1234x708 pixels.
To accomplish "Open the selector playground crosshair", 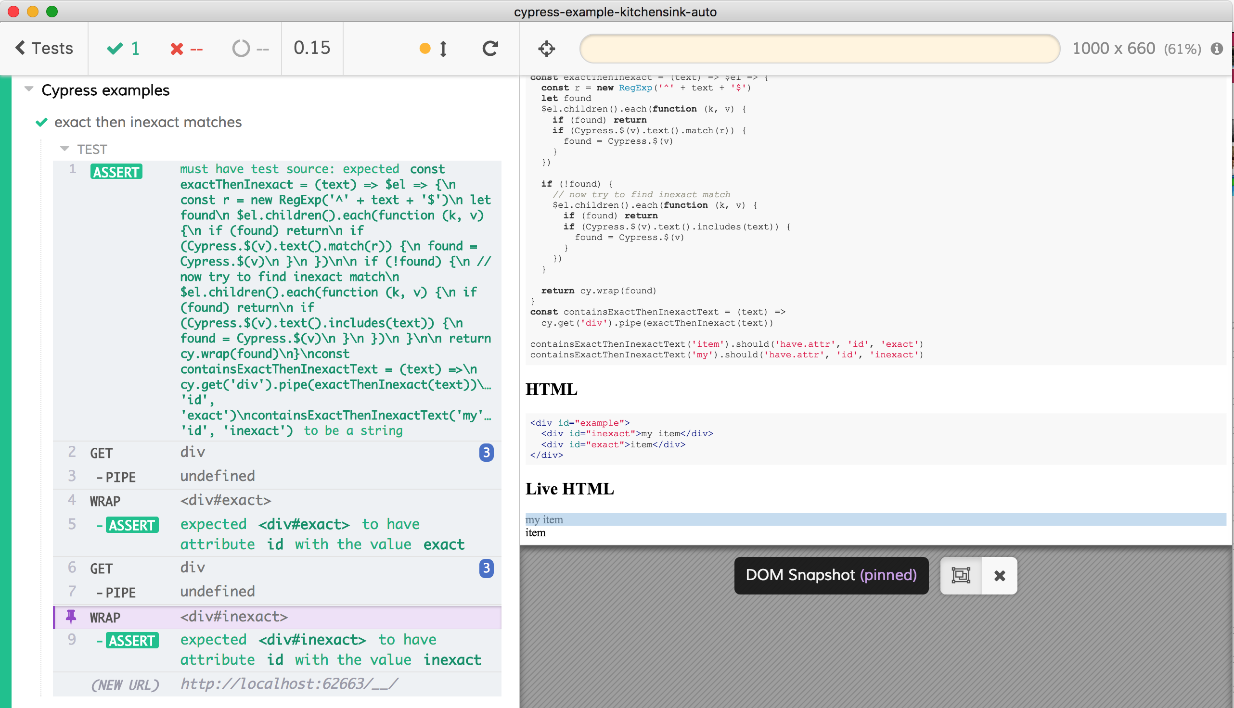I will pos(547,49).
